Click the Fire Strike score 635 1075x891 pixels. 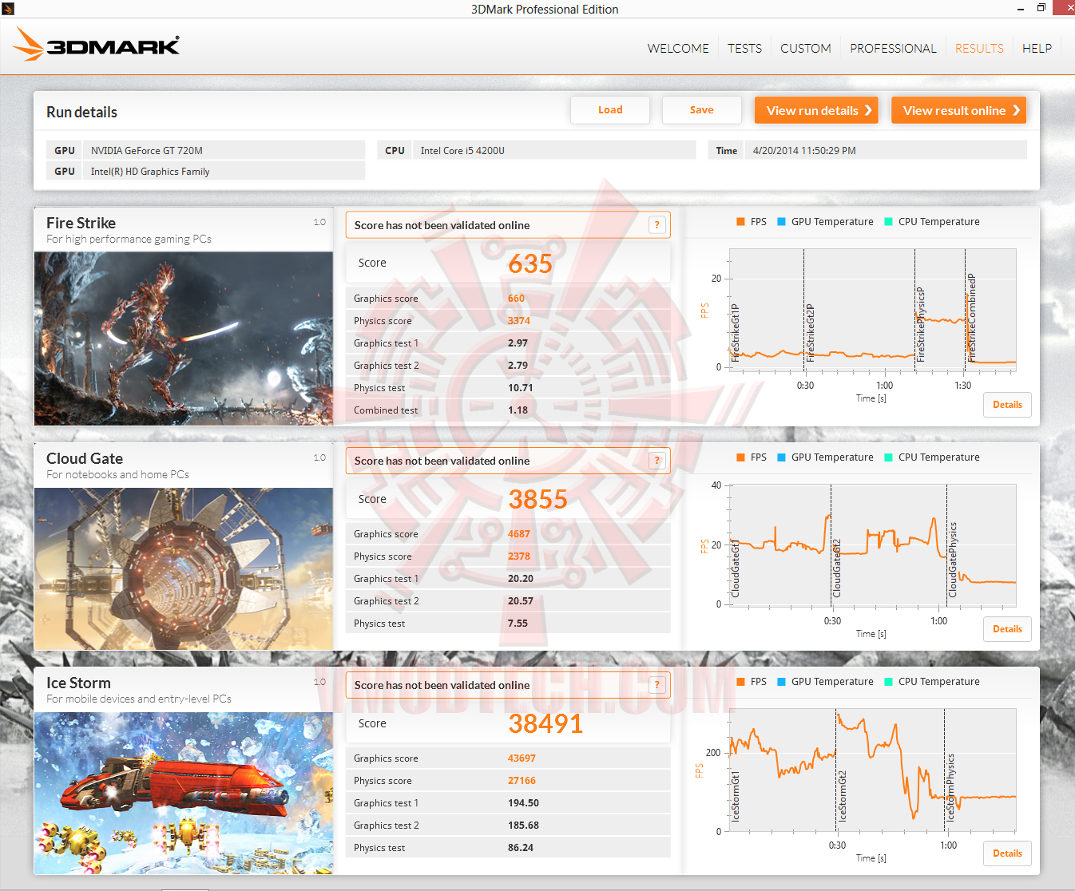[x=530, y=263]
